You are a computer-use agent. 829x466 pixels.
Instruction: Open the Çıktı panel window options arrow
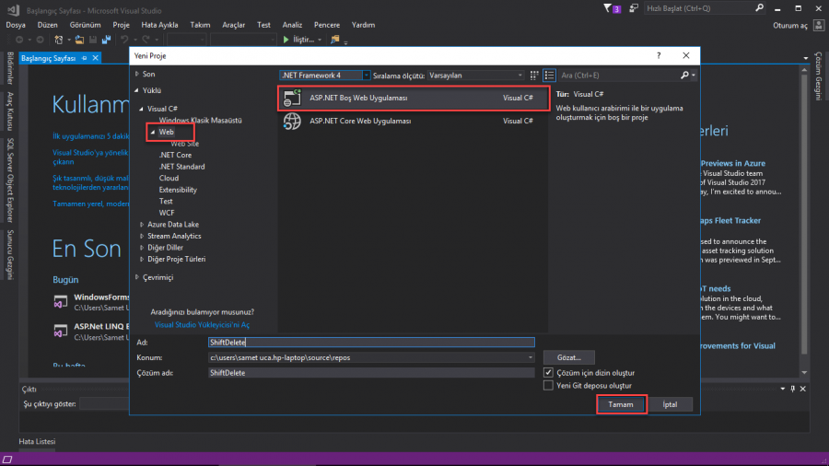pyautogui.click(x=783, y=389)
